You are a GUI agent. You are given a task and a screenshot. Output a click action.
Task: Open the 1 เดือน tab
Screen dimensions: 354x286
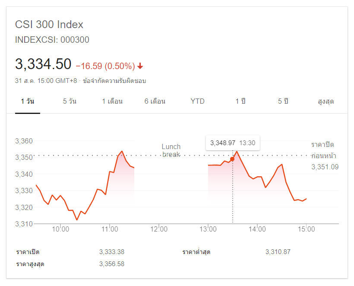(112, 102)
